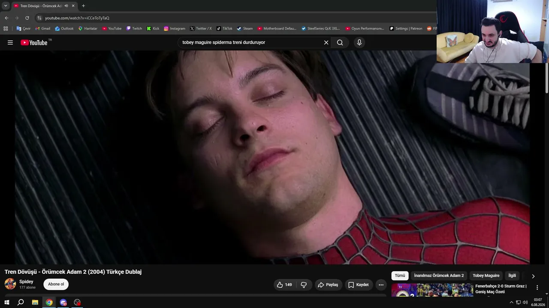Open the Outlook bookmark
This screenshot has width=549, height=308.
[64, 29]
